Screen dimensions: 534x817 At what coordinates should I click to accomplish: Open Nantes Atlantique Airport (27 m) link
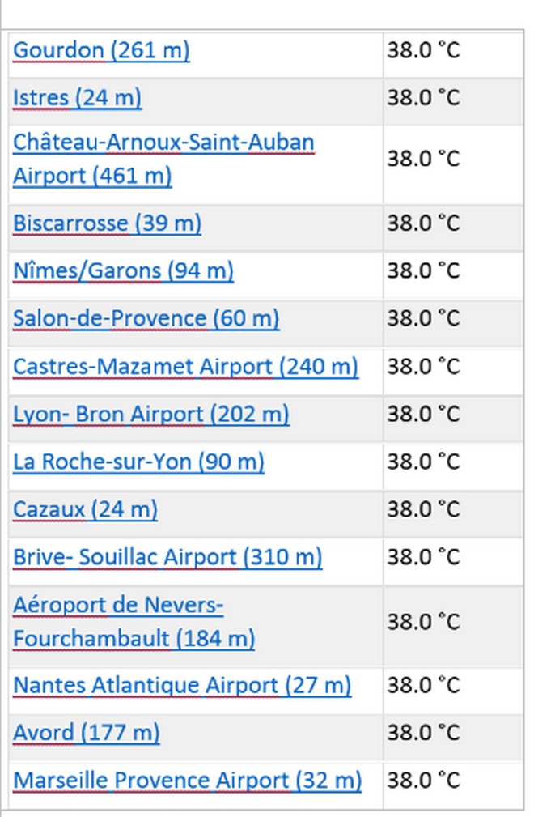[x=182, y=686]
